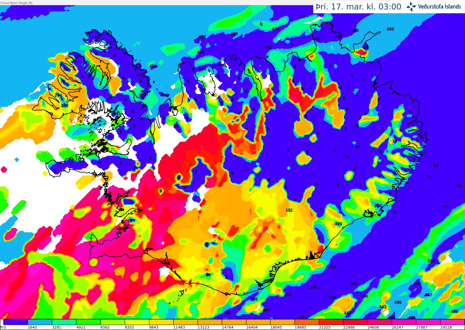Click map value 182 in the northeast
The image size is (465, 330).
pos(317,39)
